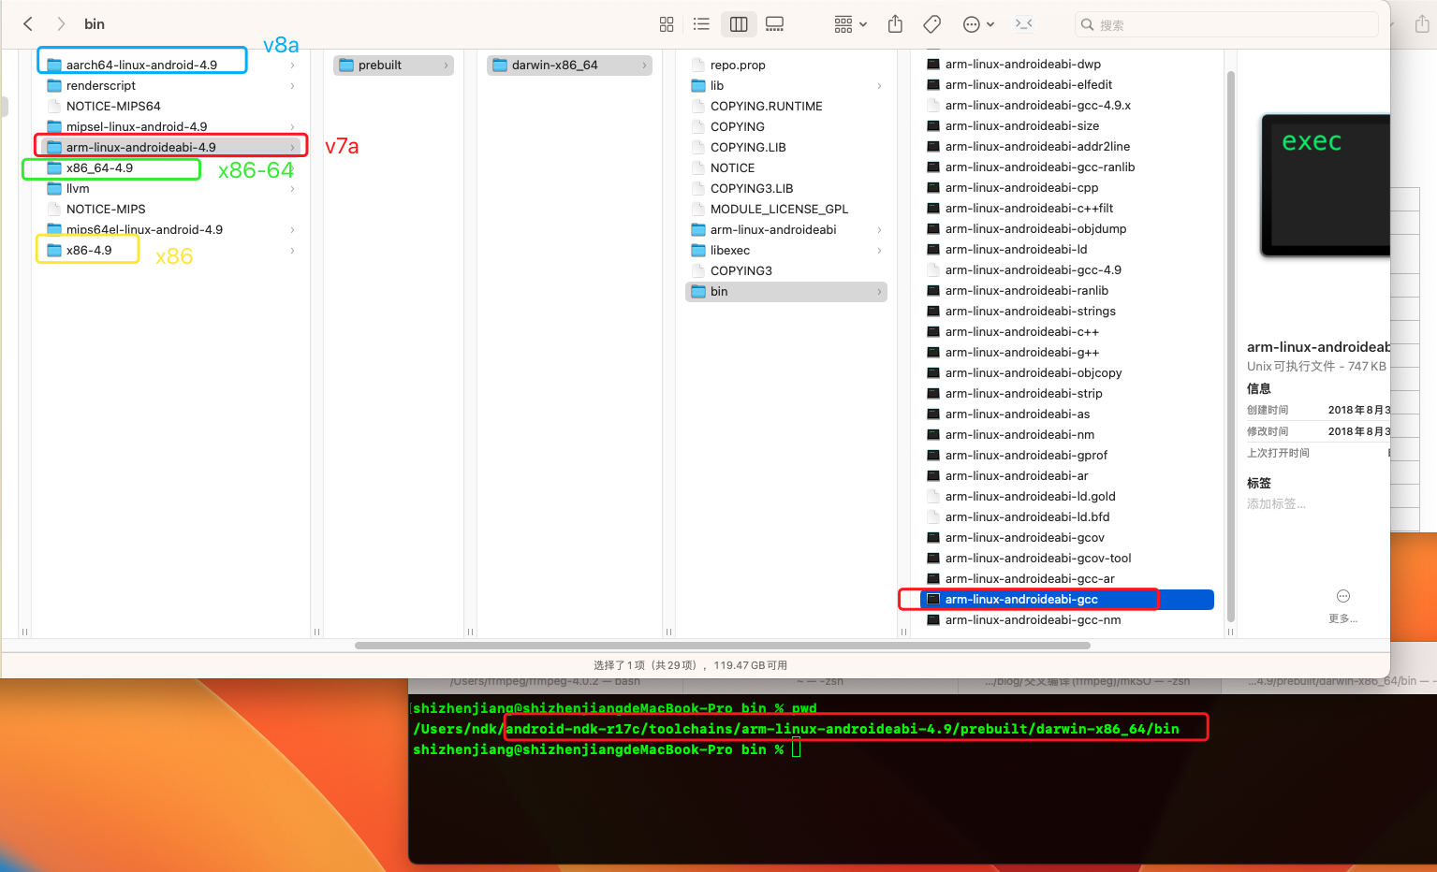Click the exec preview thumbnail

pyautogui.click(x=1325, y=185)
